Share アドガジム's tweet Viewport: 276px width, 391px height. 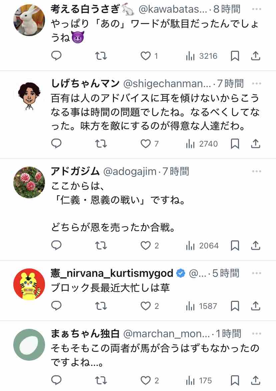tap(255, 246)
